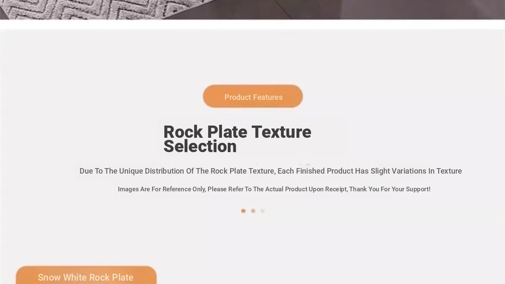Click text Images Are For Reference Only
The image size is (505, 284).
tap(161, 189)
